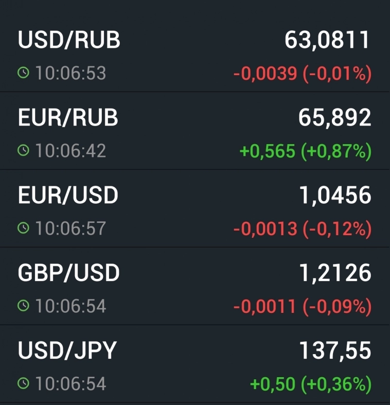Tap the GBP/USD rate 1,2126

(x=335, y=273)
